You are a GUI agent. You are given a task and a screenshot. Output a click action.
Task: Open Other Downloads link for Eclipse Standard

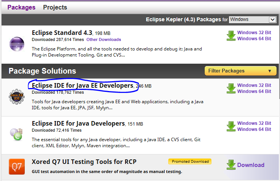[103, 39]
